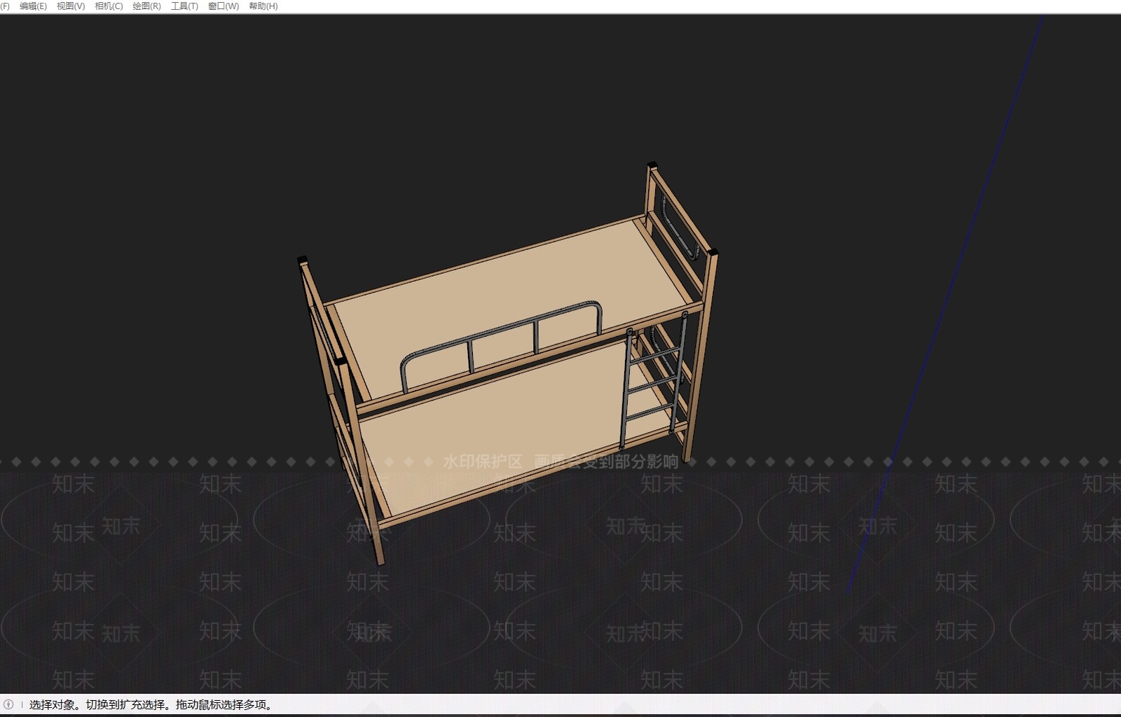The height and width of the screenshot is (717, 1121).
Task: Open the 视图(V) menu
Action: 71,6
